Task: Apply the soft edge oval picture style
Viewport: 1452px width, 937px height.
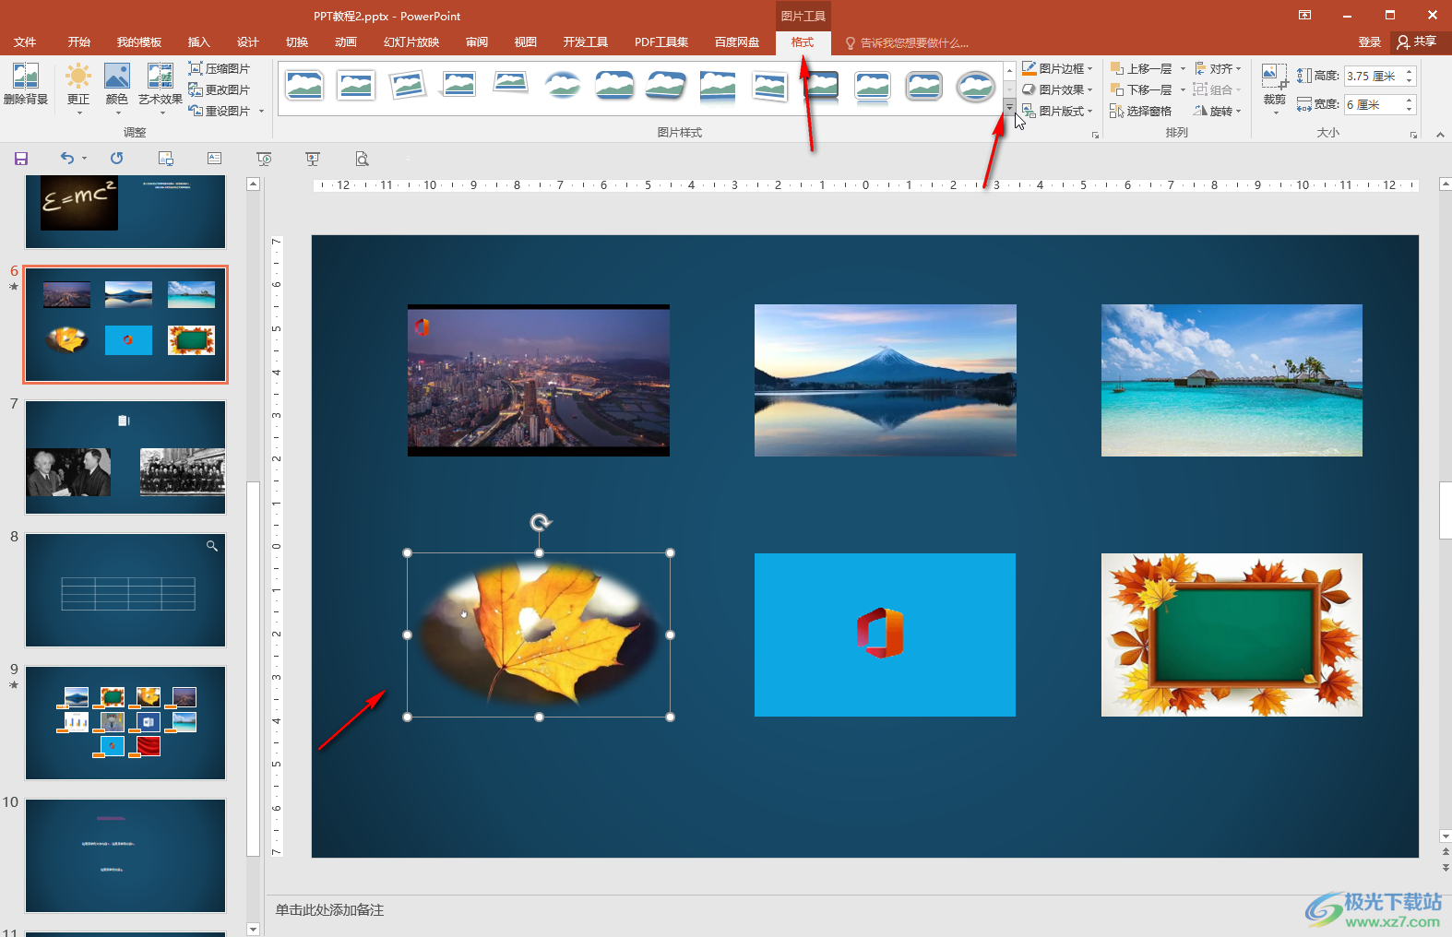Action: (563, 86)
